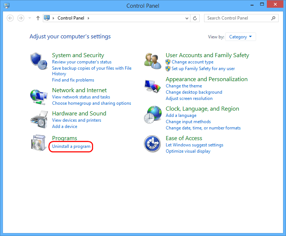Open the recent locations dropdown arrow
Image resolution: width=286 pixels, height=236 pixels.
30,18
